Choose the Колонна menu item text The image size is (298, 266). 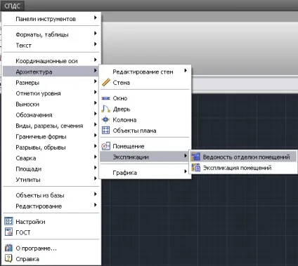tap(124, 120)
